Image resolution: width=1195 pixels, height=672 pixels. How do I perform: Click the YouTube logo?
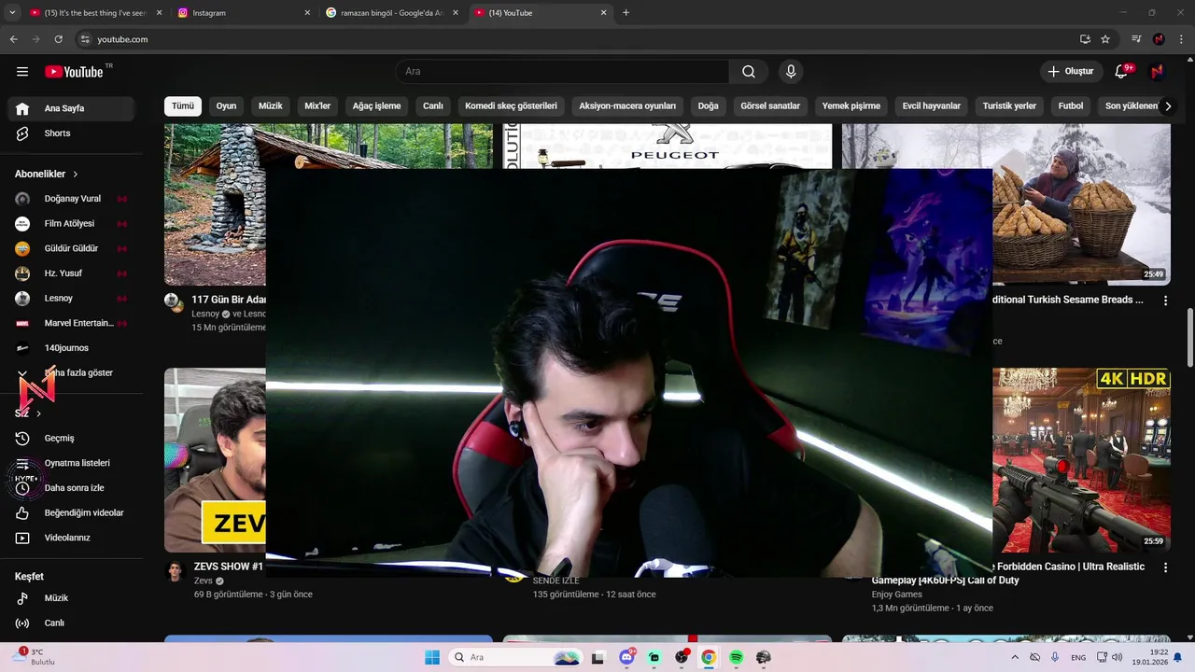[75, 72]
